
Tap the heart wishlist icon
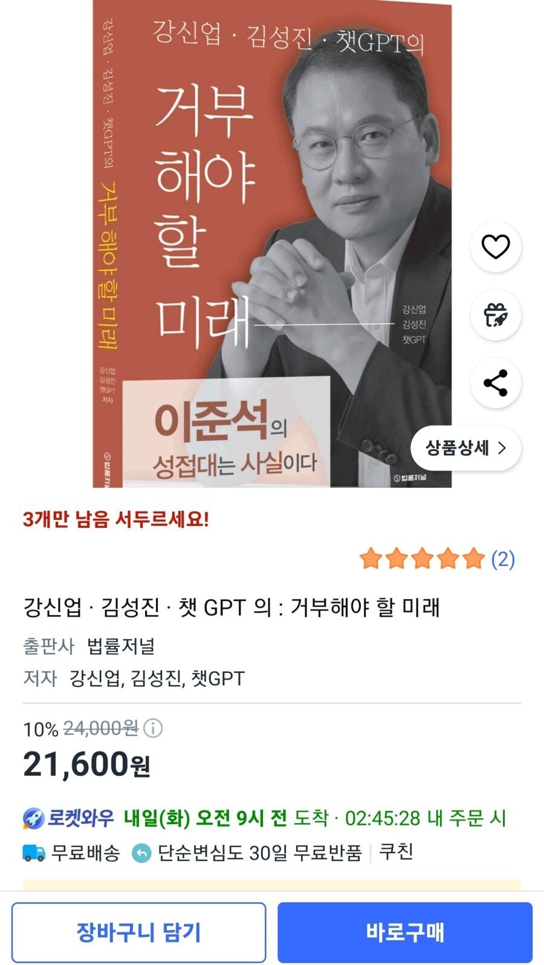495,247
